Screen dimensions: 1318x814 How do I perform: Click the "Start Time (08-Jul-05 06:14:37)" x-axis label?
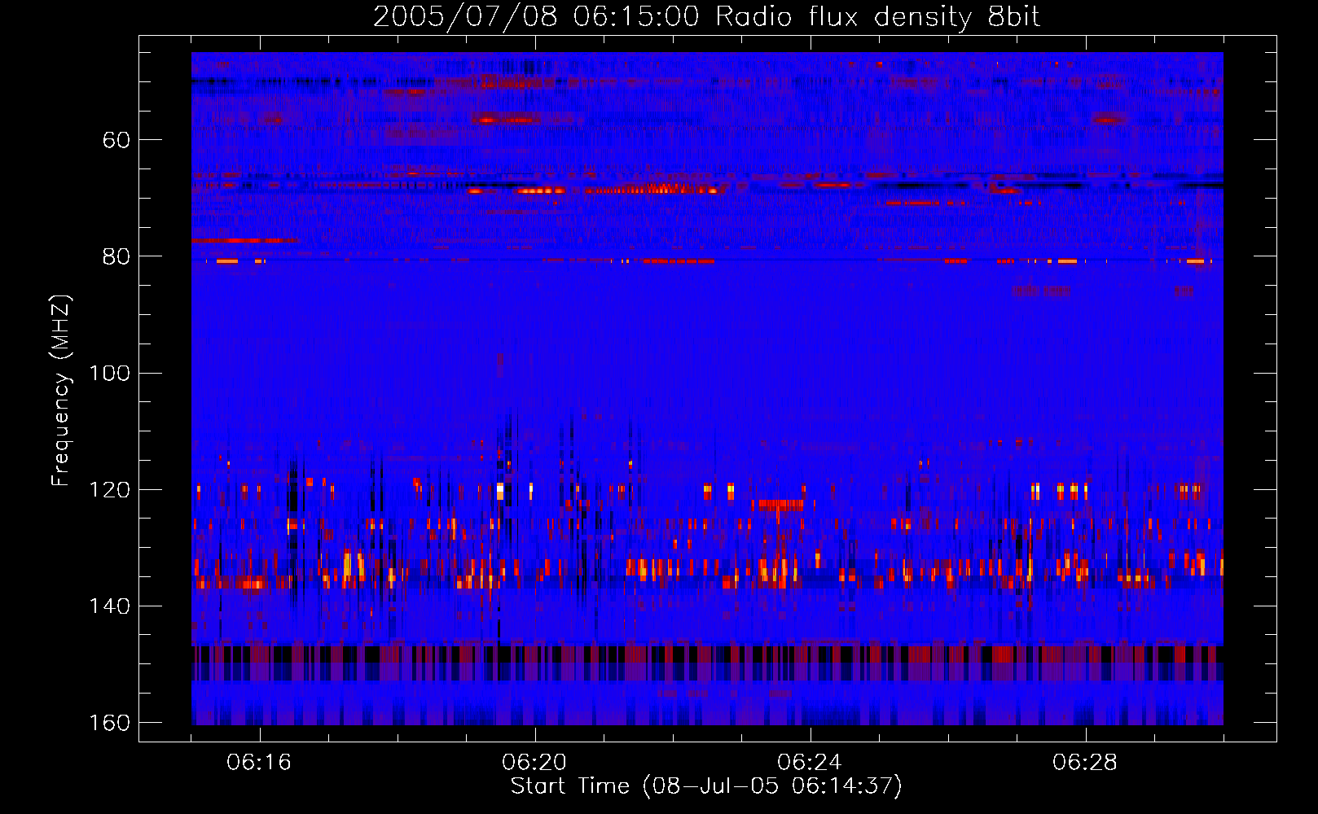tap(706, 786)
